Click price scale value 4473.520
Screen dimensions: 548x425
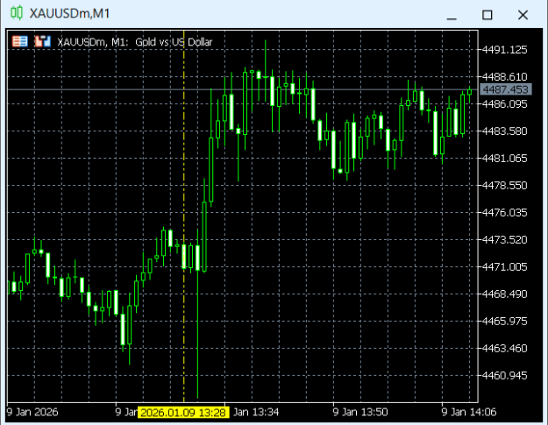point(505,240)
